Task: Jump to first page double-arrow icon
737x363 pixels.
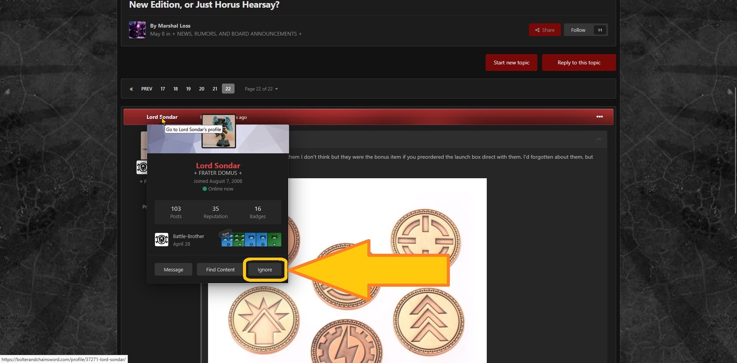Action: 131,89
